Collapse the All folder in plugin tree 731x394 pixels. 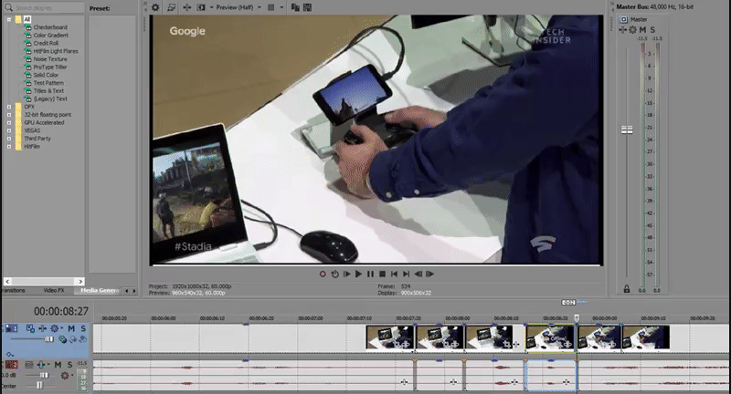pyautogui.click(x=9, y=19)
